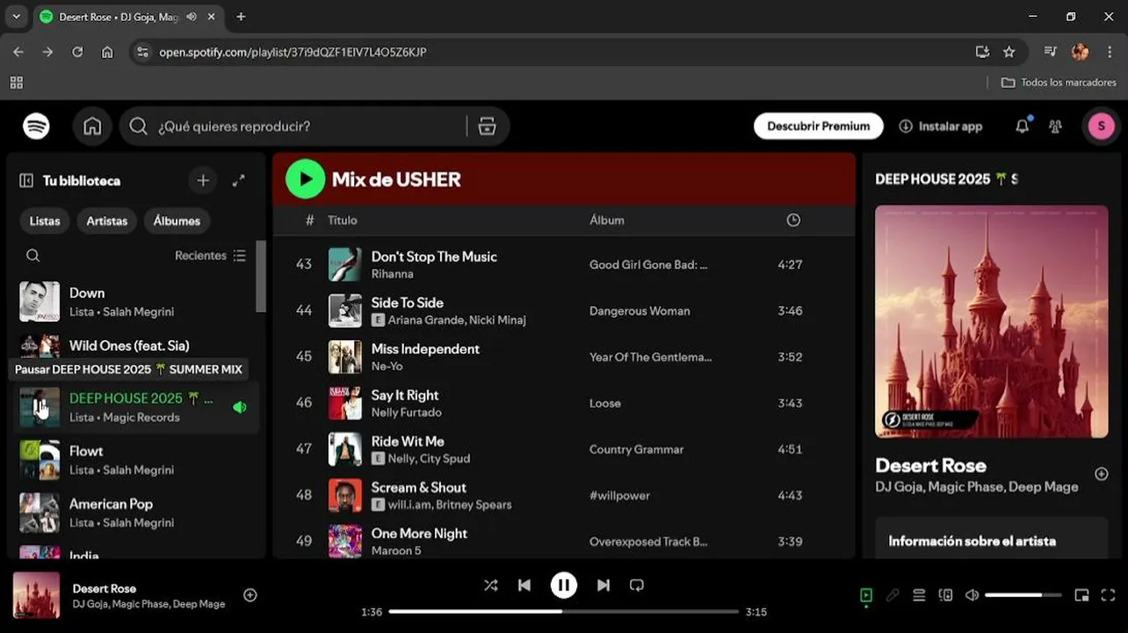Open the American Pop playlist
The image size is (1128, 633).
(136, 513)
